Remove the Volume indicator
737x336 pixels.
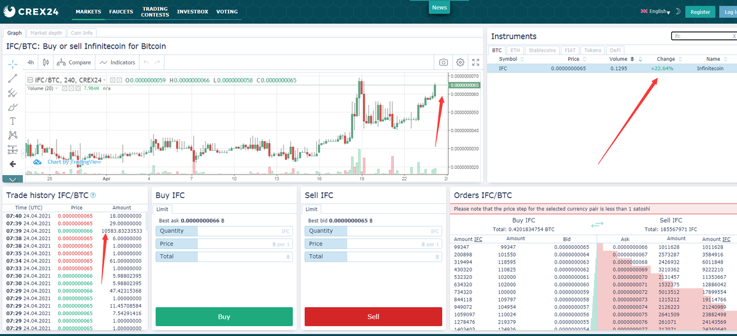(x=78, y=88)
